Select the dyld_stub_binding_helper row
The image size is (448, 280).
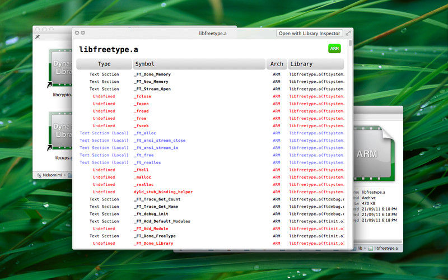pos(162,192)
